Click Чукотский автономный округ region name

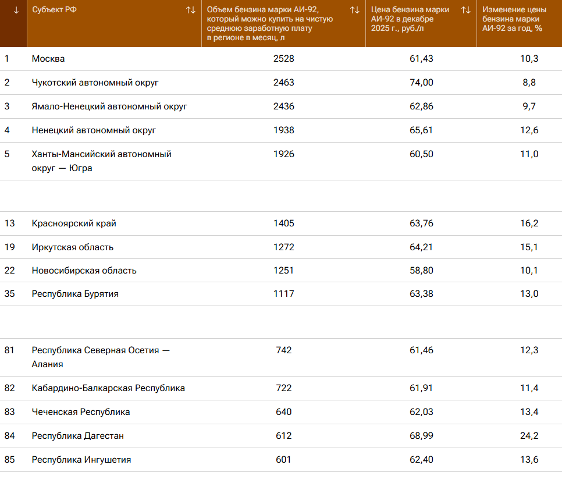point(95,83)
